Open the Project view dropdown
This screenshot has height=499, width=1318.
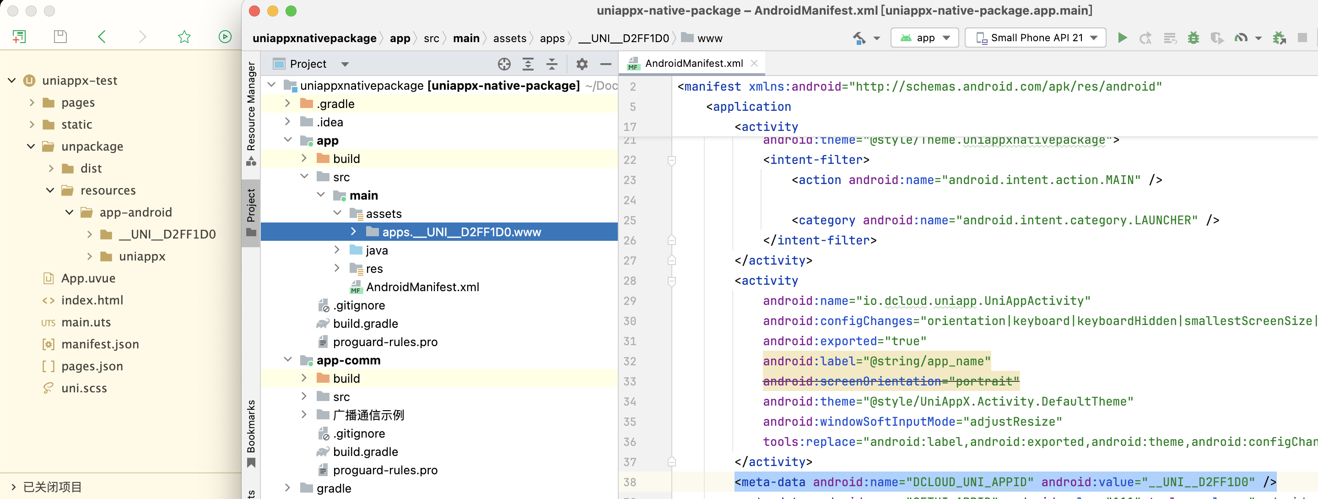(x=345, y=65)
